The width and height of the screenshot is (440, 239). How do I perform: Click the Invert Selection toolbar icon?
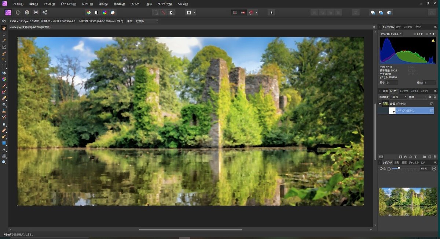click(171, 12)
